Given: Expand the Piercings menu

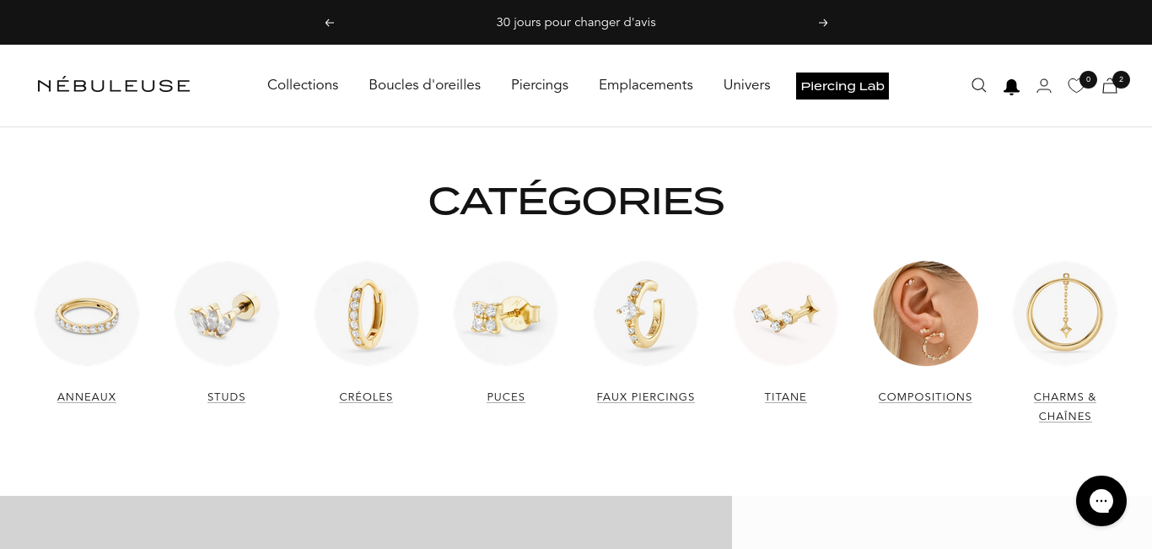Looking at the screenshot, I should coord(540,85).
